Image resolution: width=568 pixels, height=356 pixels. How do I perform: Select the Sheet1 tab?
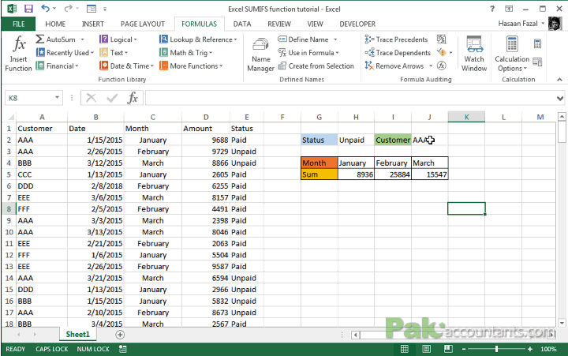tap(77, 334)
